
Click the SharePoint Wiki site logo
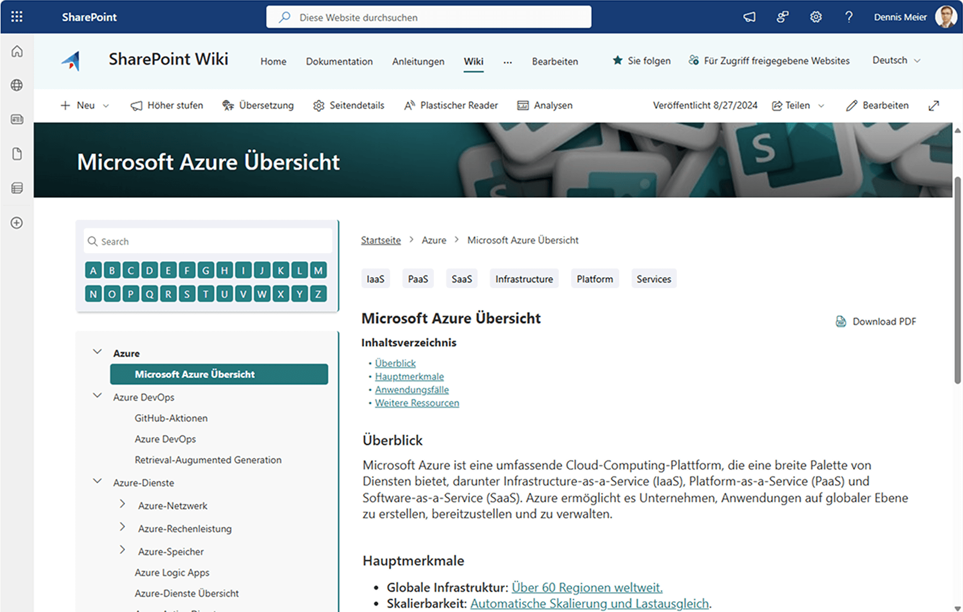[71, 61]
